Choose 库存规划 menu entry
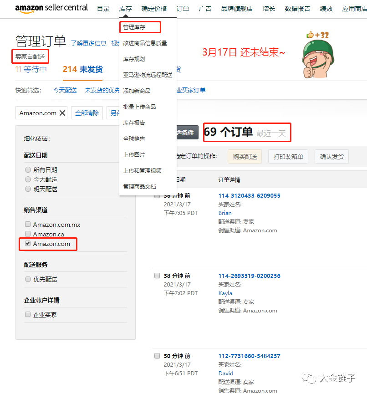367x394 pixels. [x=134, y=59]
